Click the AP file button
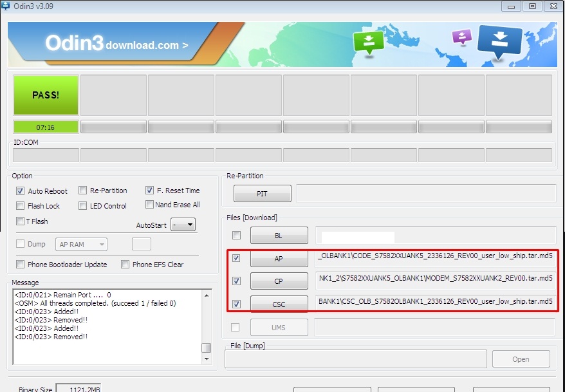 [279, 258]
